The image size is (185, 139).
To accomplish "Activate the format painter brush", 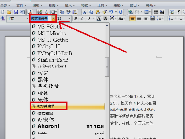I will pos(105,12).
